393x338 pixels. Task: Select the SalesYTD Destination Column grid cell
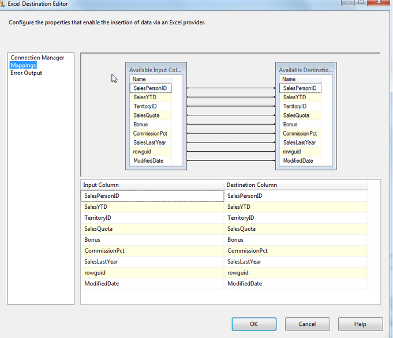pos(295,207)
